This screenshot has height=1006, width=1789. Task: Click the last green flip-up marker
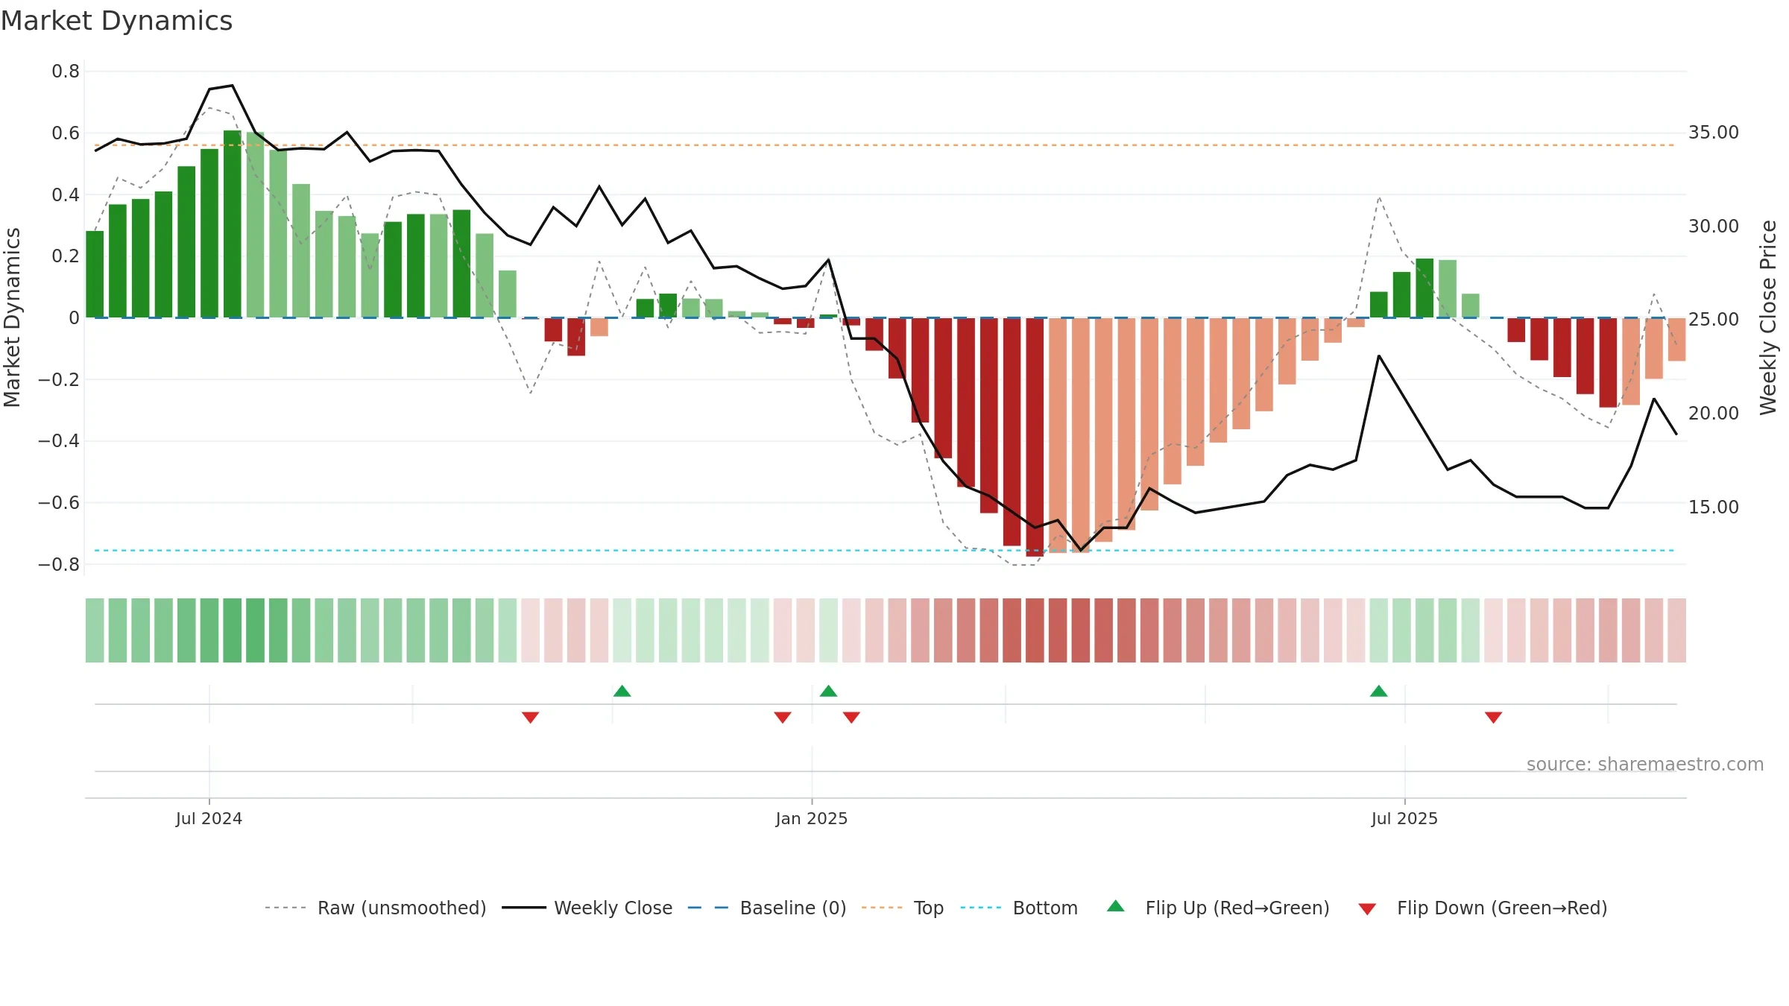click(x=1379, y=691)
